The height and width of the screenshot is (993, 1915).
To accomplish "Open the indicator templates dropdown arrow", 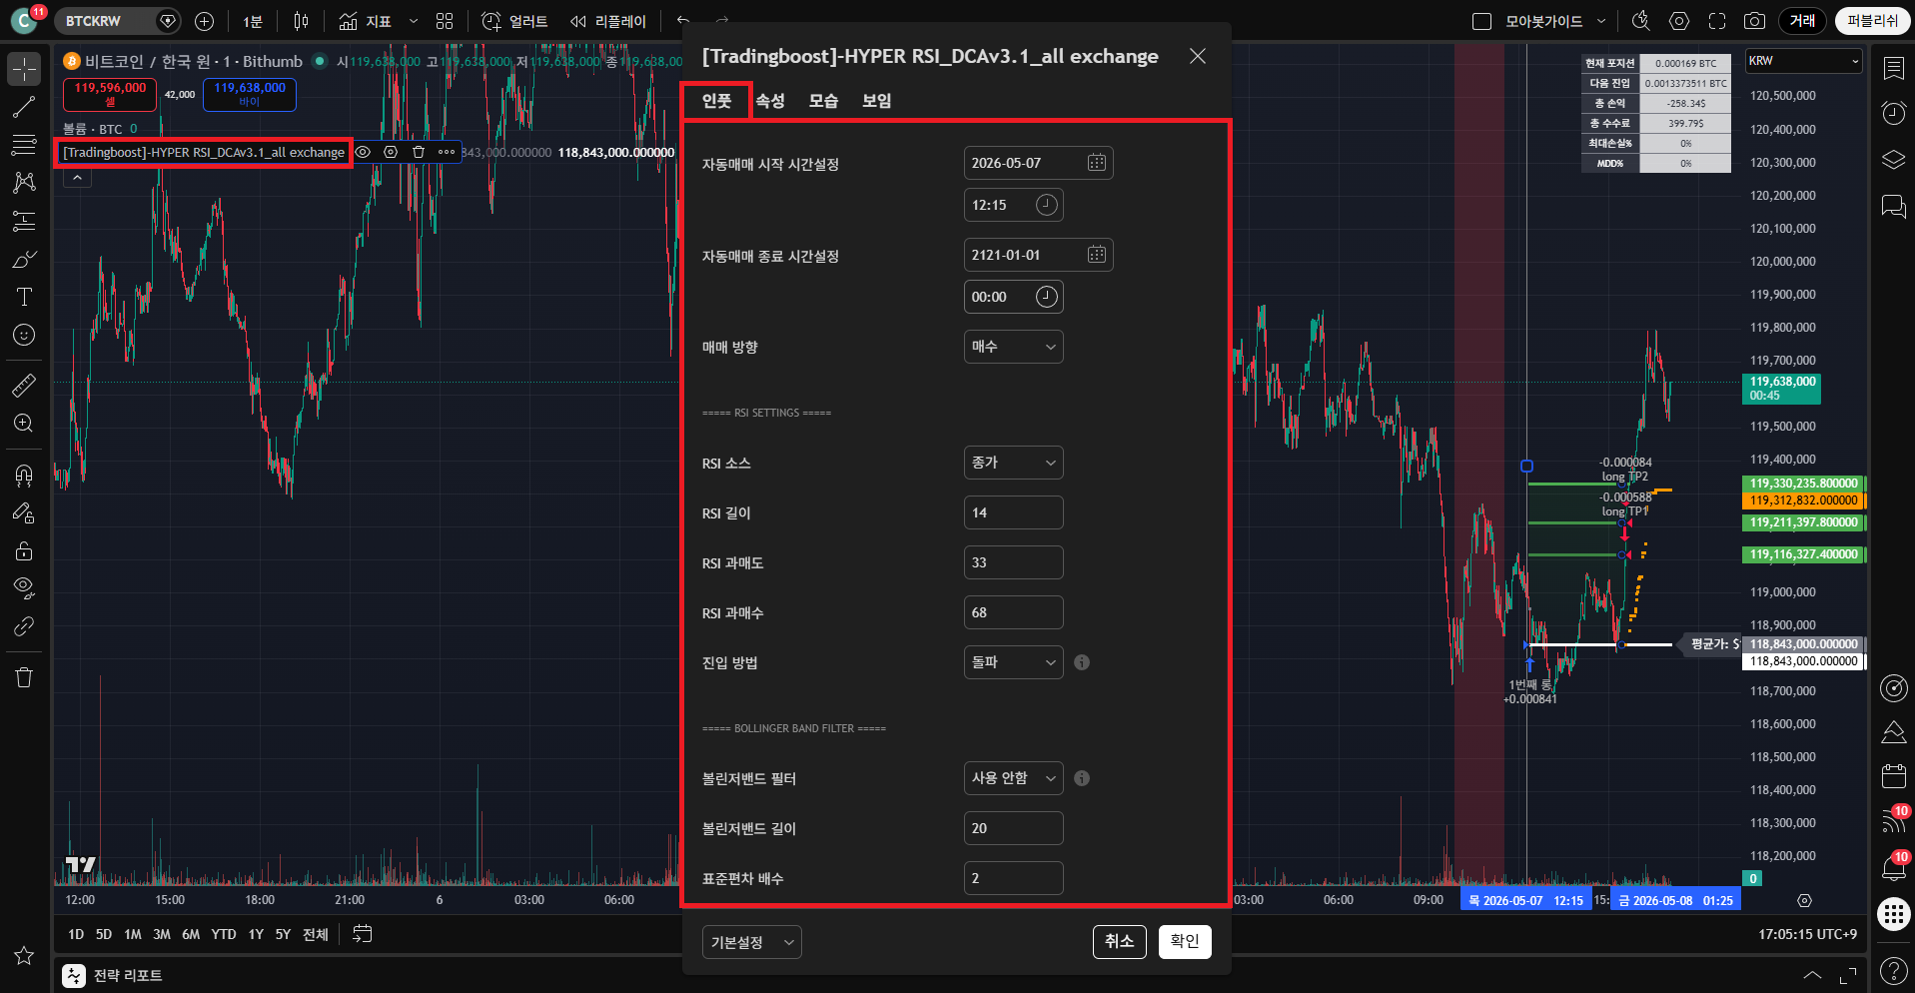I will [x=413, y=21].
